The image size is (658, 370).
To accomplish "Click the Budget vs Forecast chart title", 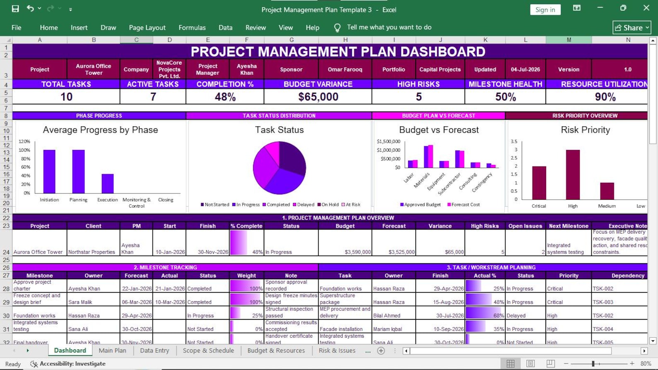I will (x=439, y=130).
